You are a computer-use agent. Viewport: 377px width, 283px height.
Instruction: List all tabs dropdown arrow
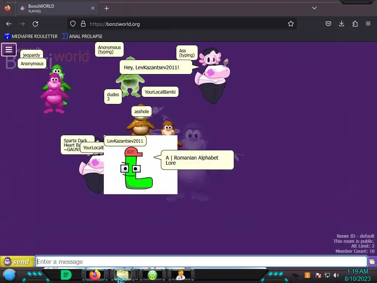tap(314, 8)
